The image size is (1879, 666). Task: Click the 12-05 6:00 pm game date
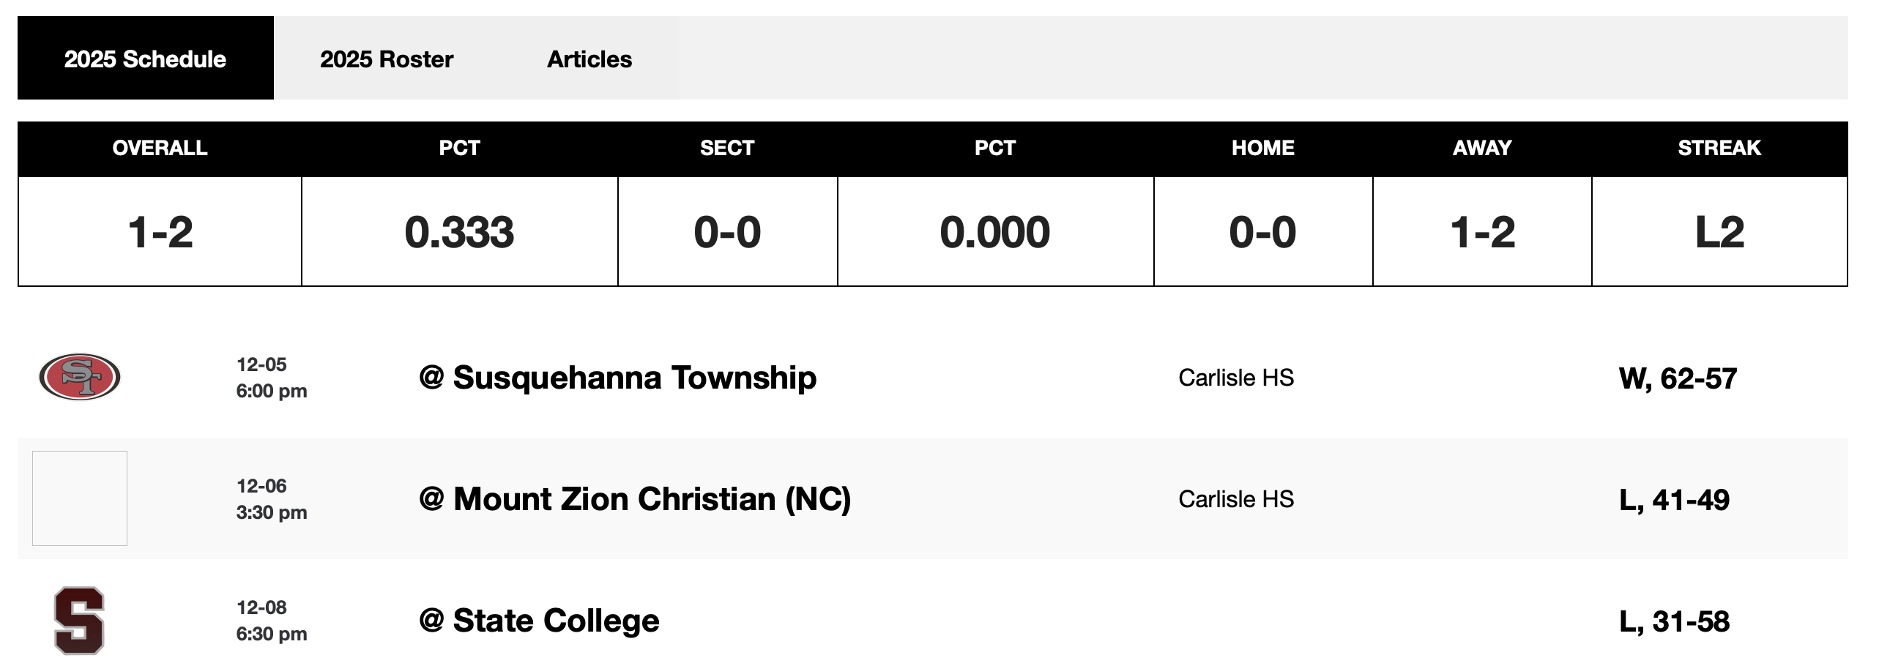point(271,378)
